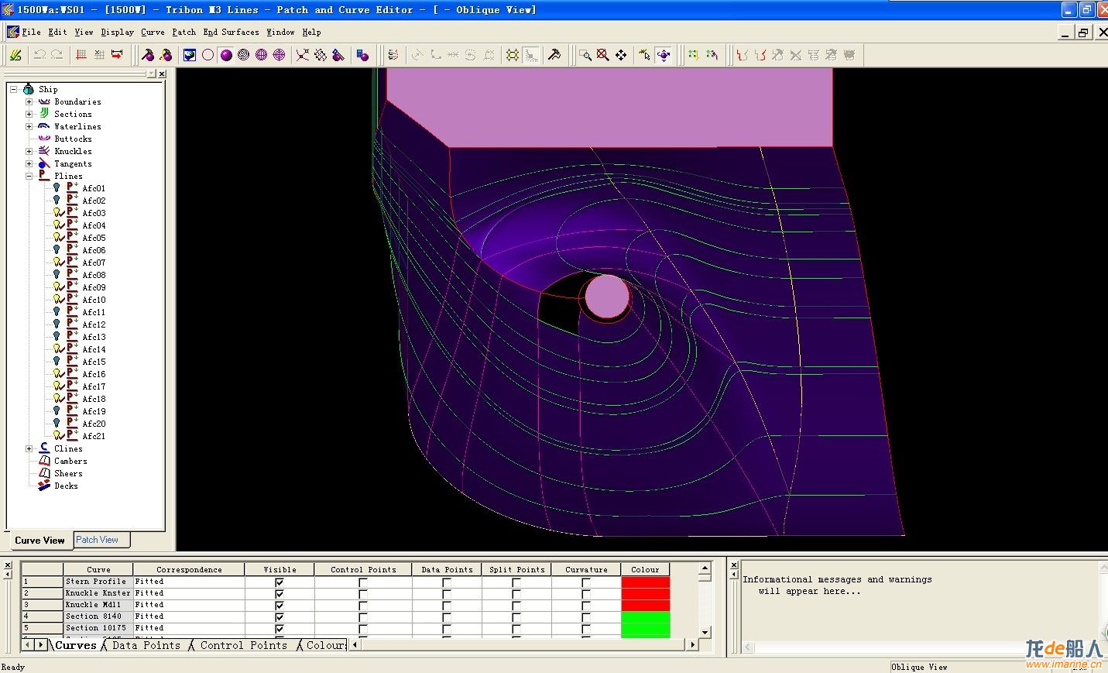Click table vertical scrollbar down arrow
The height and width of the screenshot is (673, 1108).
click(705, 632)
